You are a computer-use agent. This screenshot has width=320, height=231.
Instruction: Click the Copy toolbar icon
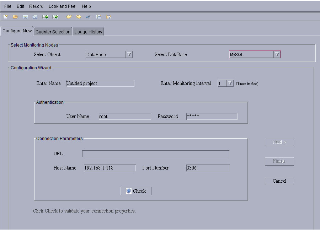(98, 17)
